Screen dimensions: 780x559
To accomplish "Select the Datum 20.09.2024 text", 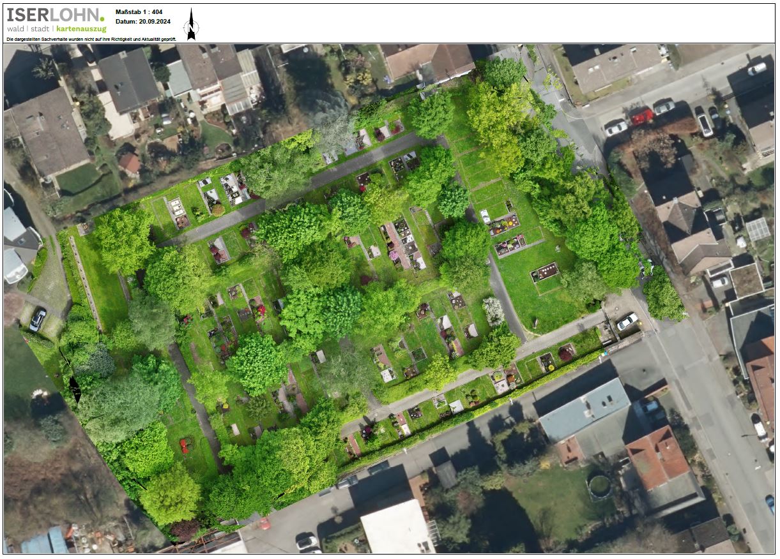I will coord(142,22).
